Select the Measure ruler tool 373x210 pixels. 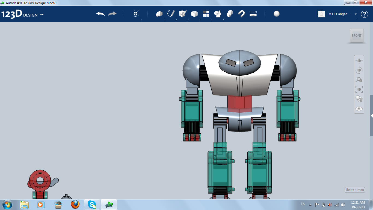253,14
